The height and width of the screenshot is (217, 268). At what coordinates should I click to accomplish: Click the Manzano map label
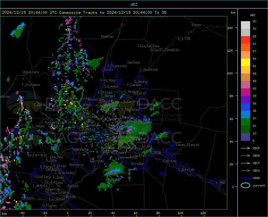[x=27, y=198]
